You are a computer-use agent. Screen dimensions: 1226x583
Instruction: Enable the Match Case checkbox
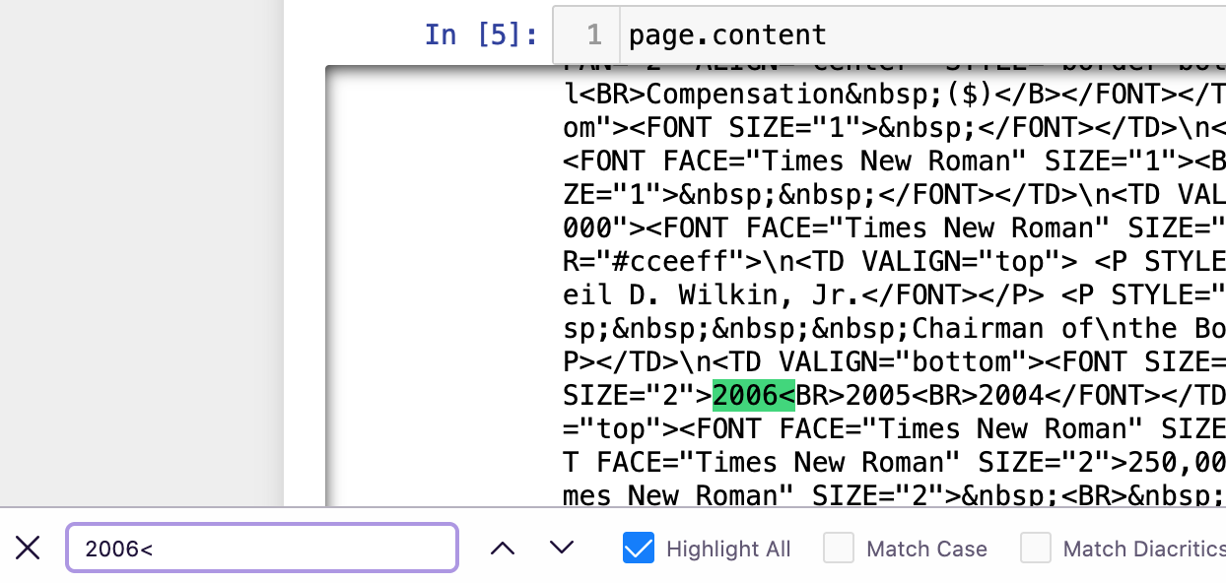click(839, 549)
